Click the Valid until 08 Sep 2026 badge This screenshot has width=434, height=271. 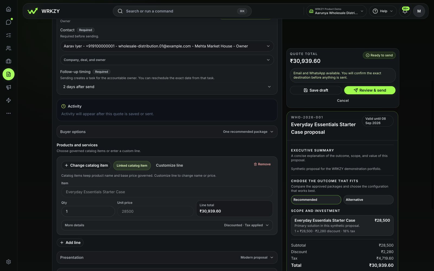point(377,121)
